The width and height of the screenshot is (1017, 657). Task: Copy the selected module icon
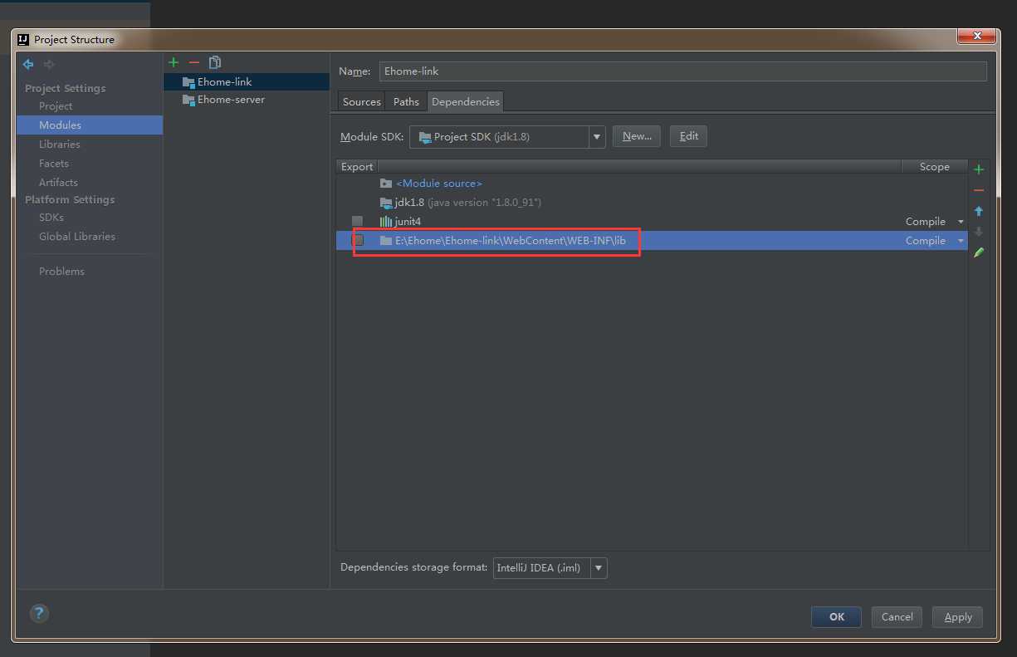click(215, 62)
